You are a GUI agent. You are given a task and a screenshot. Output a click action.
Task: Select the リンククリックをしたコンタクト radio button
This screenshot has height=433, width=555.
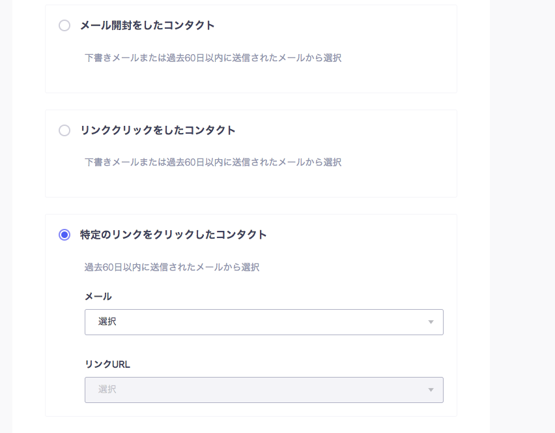(x=64, y=130)
